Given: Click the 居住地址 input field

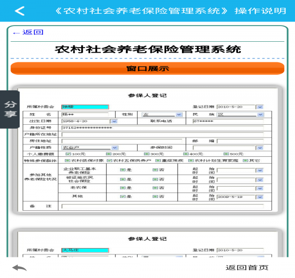Looking at the screenshot, I should pos(122,141).
